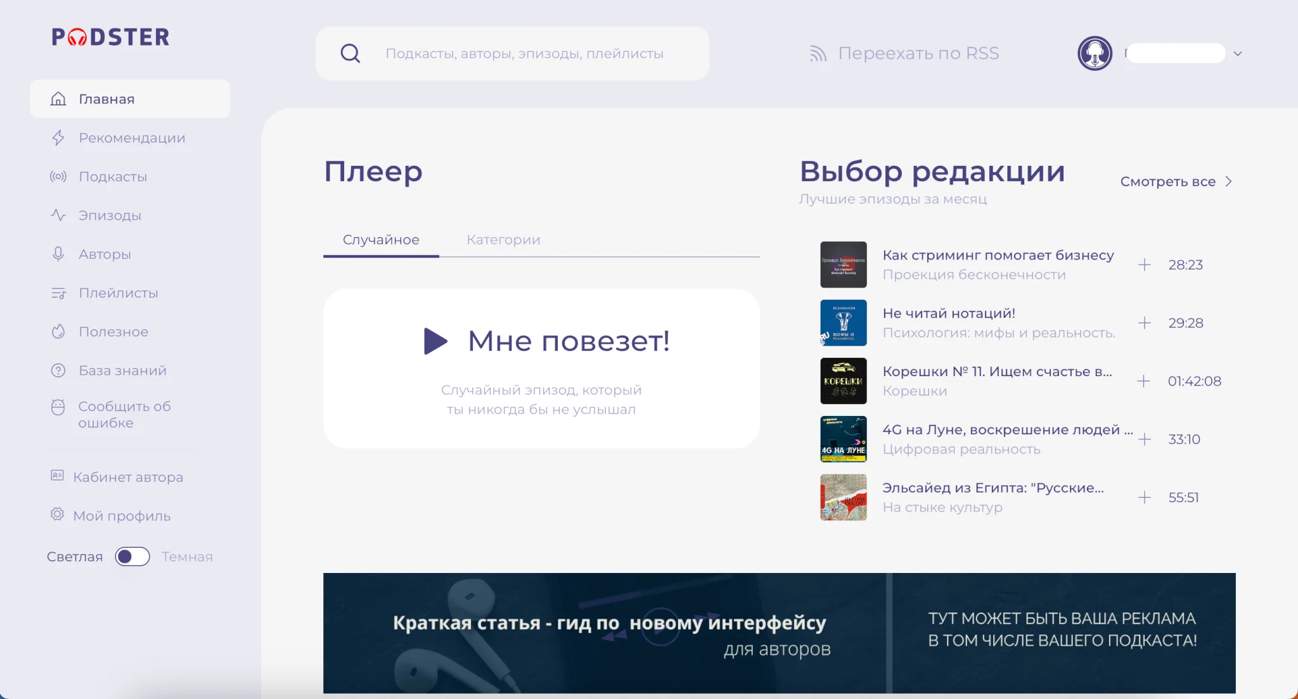Select the Темная theme label
The width and height of the screenshot is (1298, 699).
tap(187, 557)
